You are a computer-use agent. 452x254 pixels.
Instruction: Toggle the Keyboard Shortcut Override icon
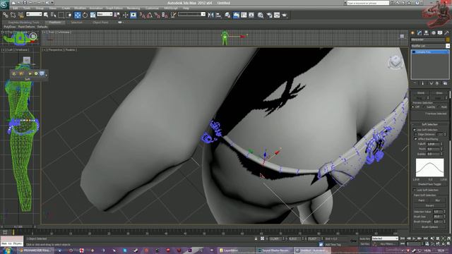tap(133, 15)
